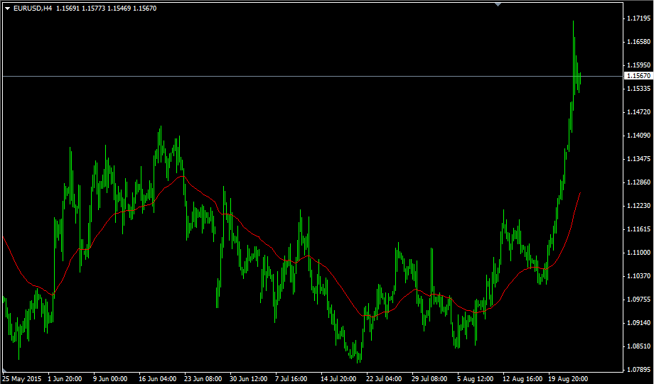Viewport: 654px width, 384px height.
Task: Click the 14 Jul 20:00 time label
Action: (x=338, y=379)
